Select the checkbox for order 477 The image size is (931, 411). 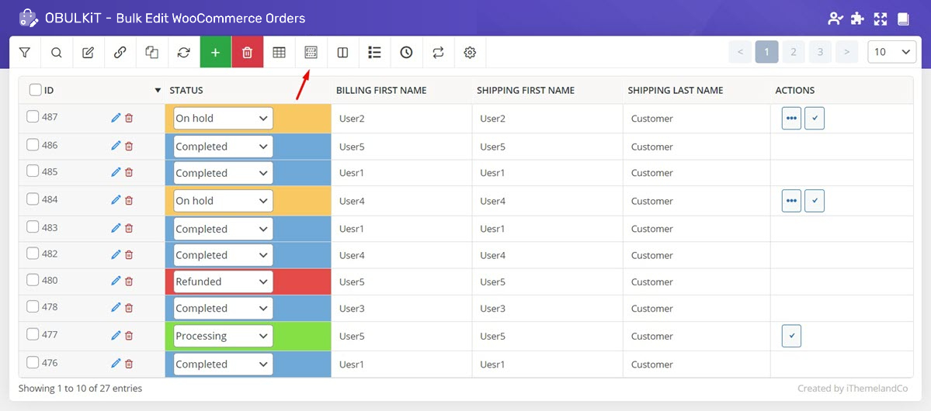coord(33,334)
